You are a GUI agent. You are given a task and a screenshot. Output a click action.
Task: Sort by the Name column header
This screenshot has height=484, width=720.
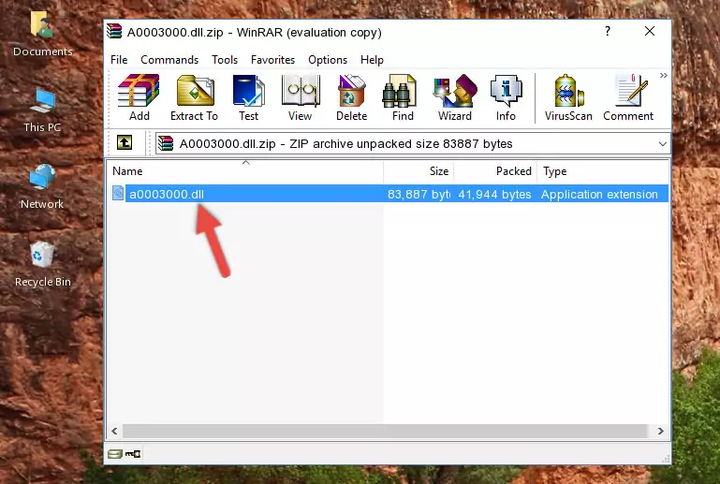[x=245, y=171]
